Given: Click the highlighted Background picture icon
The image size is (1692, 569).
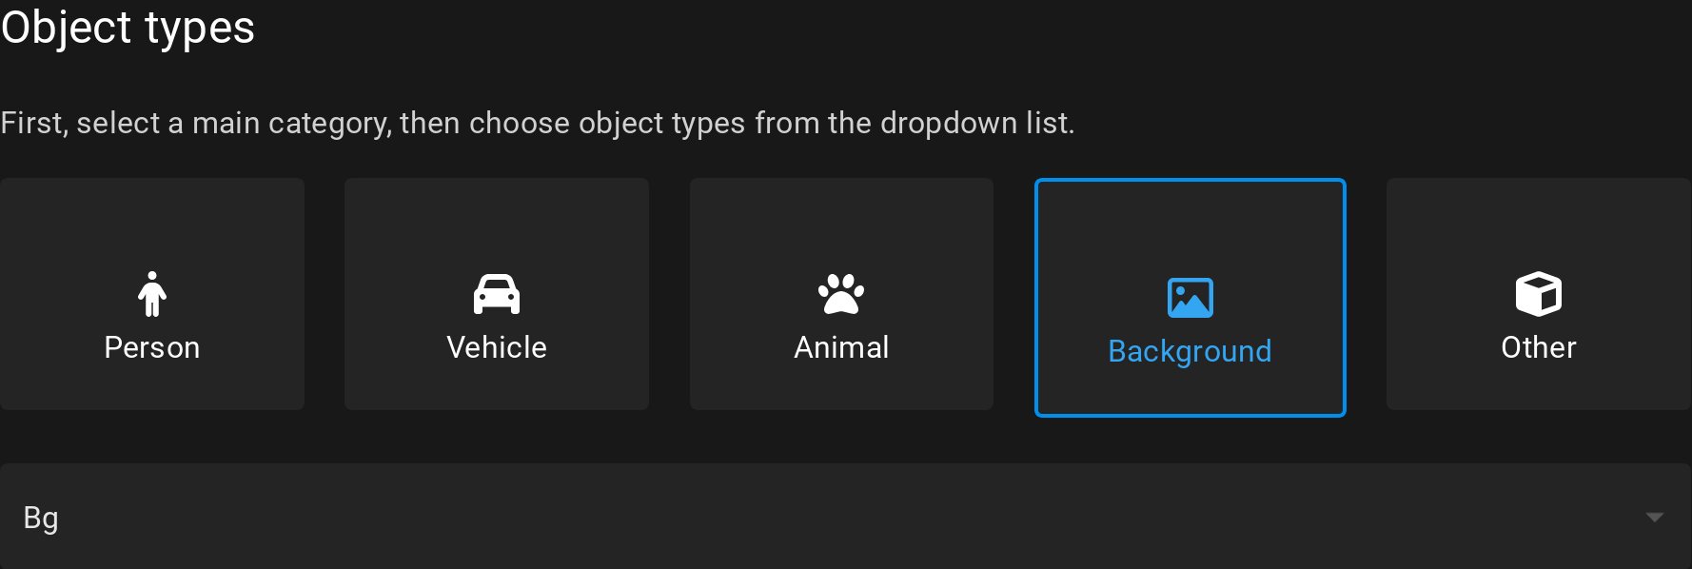Looking at the screenshot, I should point(1190,296).
